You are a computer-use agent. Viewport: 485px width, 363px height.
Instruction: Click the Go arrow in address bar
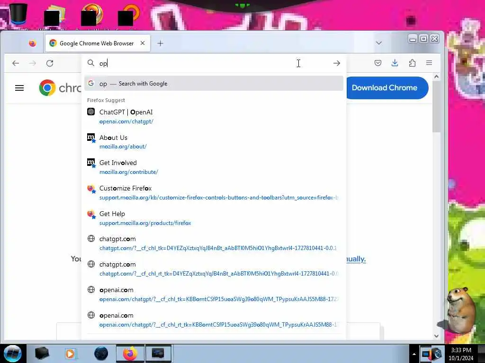[x=337, y=63]
